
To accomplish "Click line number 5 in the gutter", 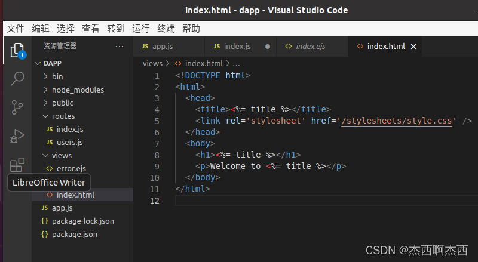I will (x=157, y=121).
